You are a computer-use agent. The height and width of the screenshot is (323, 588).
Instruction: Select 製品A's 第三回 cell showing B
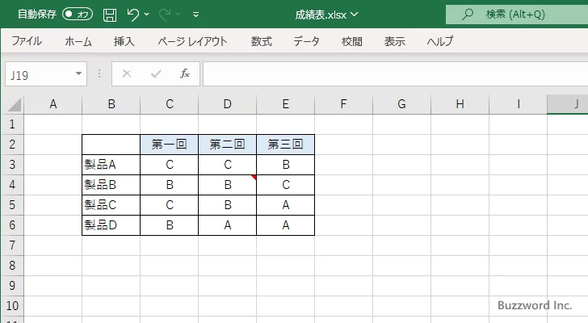[x=285, y=165]
